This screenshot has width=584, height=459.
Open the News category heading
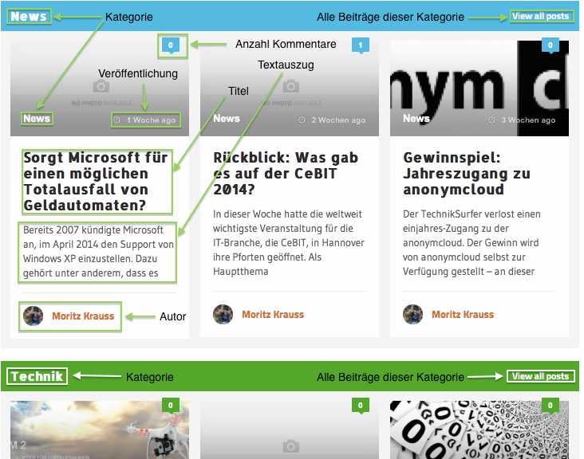point(29,17)
